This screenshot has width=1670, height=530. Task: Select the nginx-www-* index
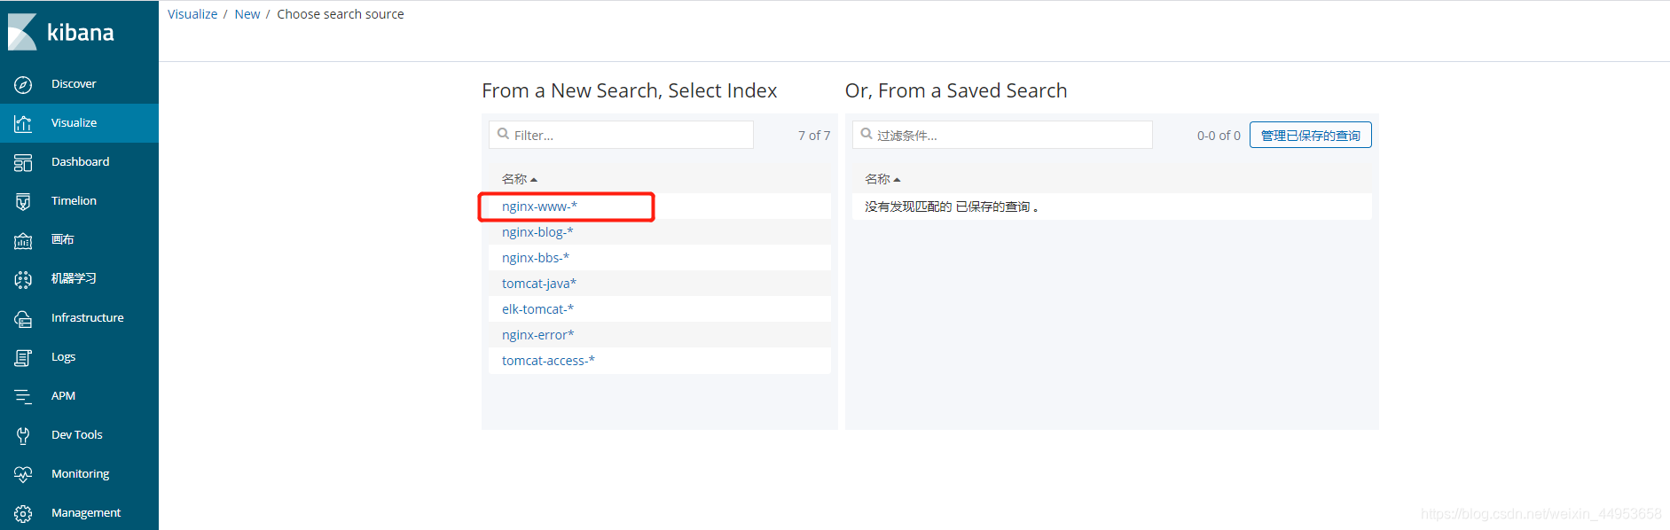[539, 207]
